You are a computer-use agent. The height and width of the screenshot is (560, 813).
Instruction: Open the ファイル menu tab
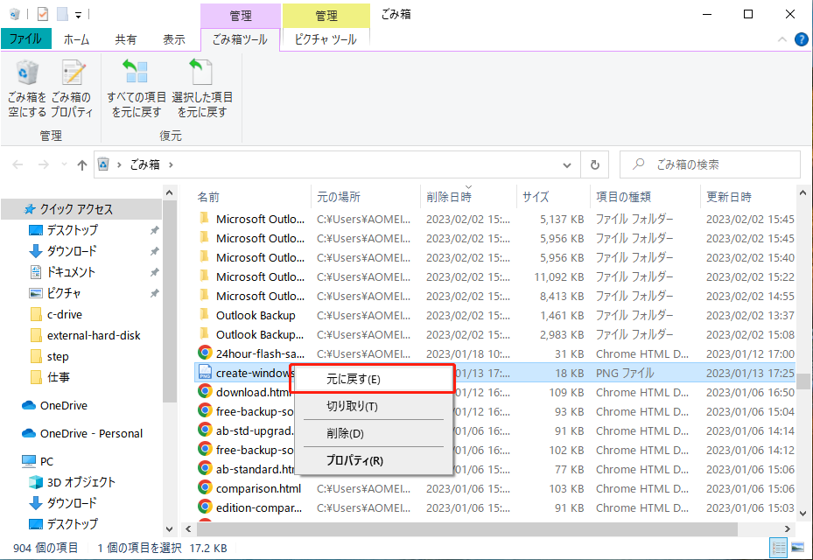[26, 38]
